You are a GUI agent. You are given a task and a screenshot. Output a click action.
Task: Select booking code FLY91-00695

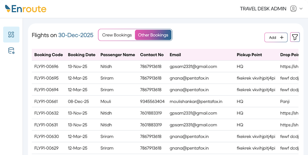click(x=46, y=78)
